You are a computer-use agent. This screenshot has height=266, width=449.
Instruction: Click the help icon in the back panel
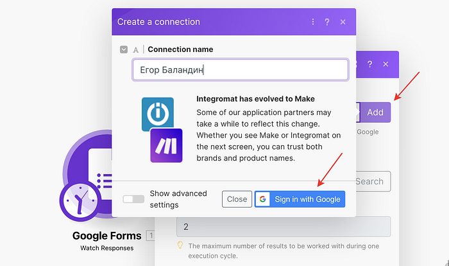coord(369,64)
